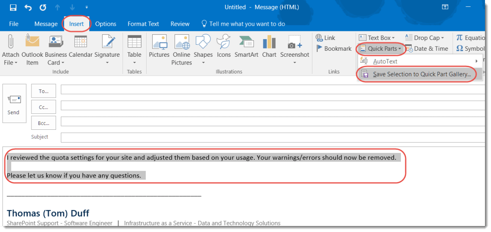Insert an Equation
The height and width of the screenshot is (232, 491).
tap(471, 38)
